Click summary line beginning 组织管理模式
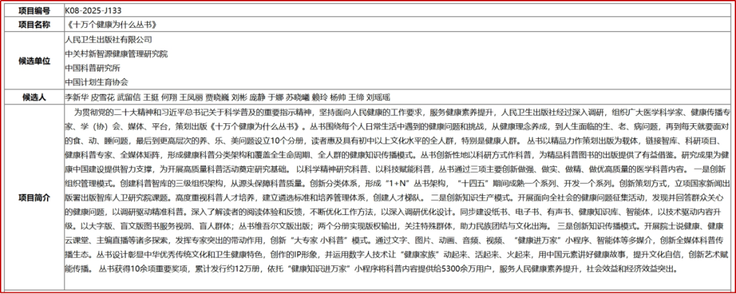 pyautogui.click(x=398, y=183)
